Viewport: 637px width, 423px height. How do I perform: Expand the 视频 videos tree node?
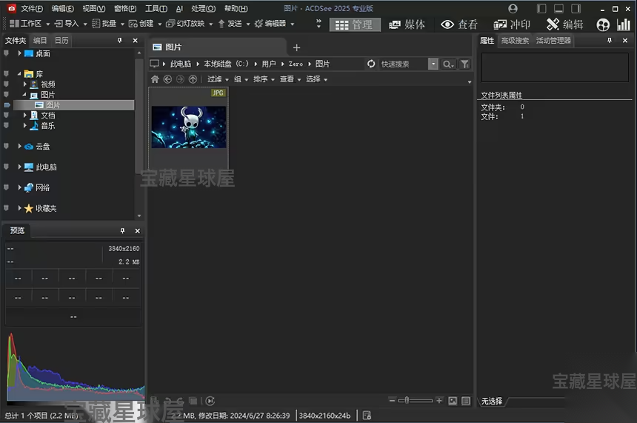[x=24, y=84]
